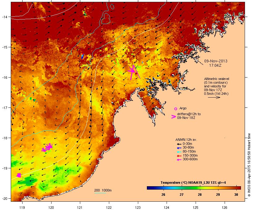
Task: Click the '0-30m' depth label
Action: (x=187, y=144)
